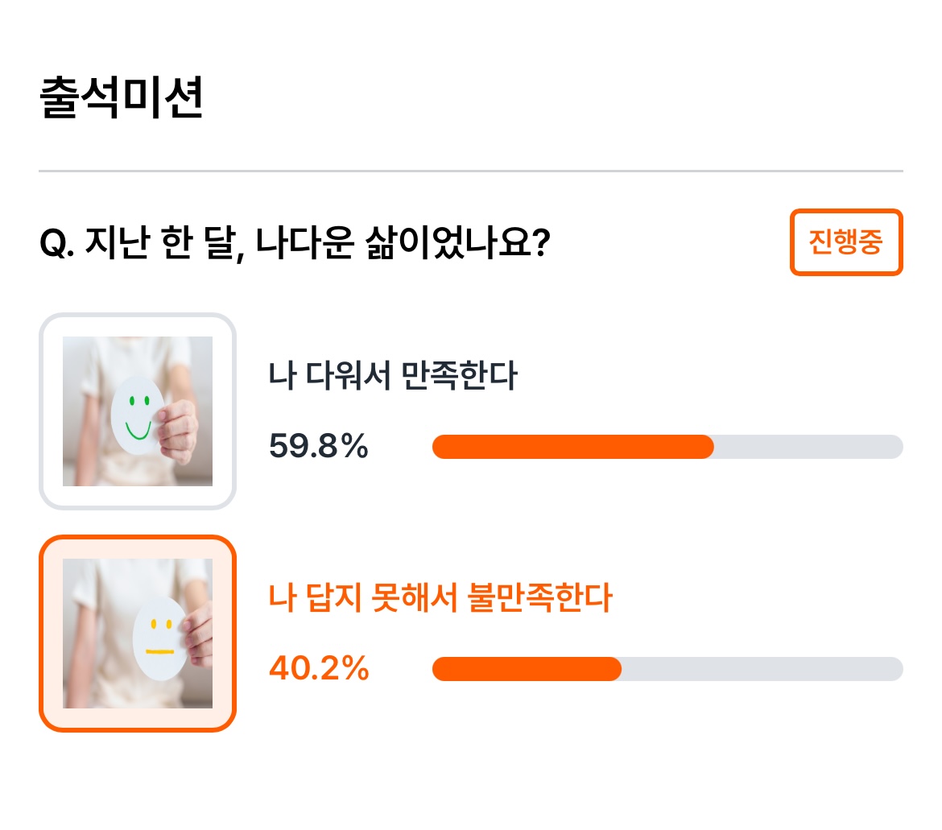942x830 pixels.
Task: Click the 40.2% result percentage
Action: click(x=318, y=668)
